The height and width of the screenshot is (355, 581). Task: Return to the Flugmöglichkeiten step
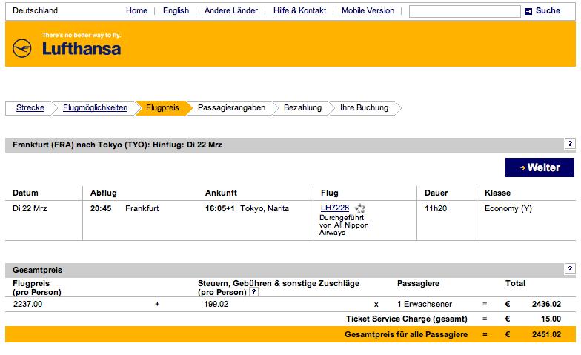click(x=95, y=108)
